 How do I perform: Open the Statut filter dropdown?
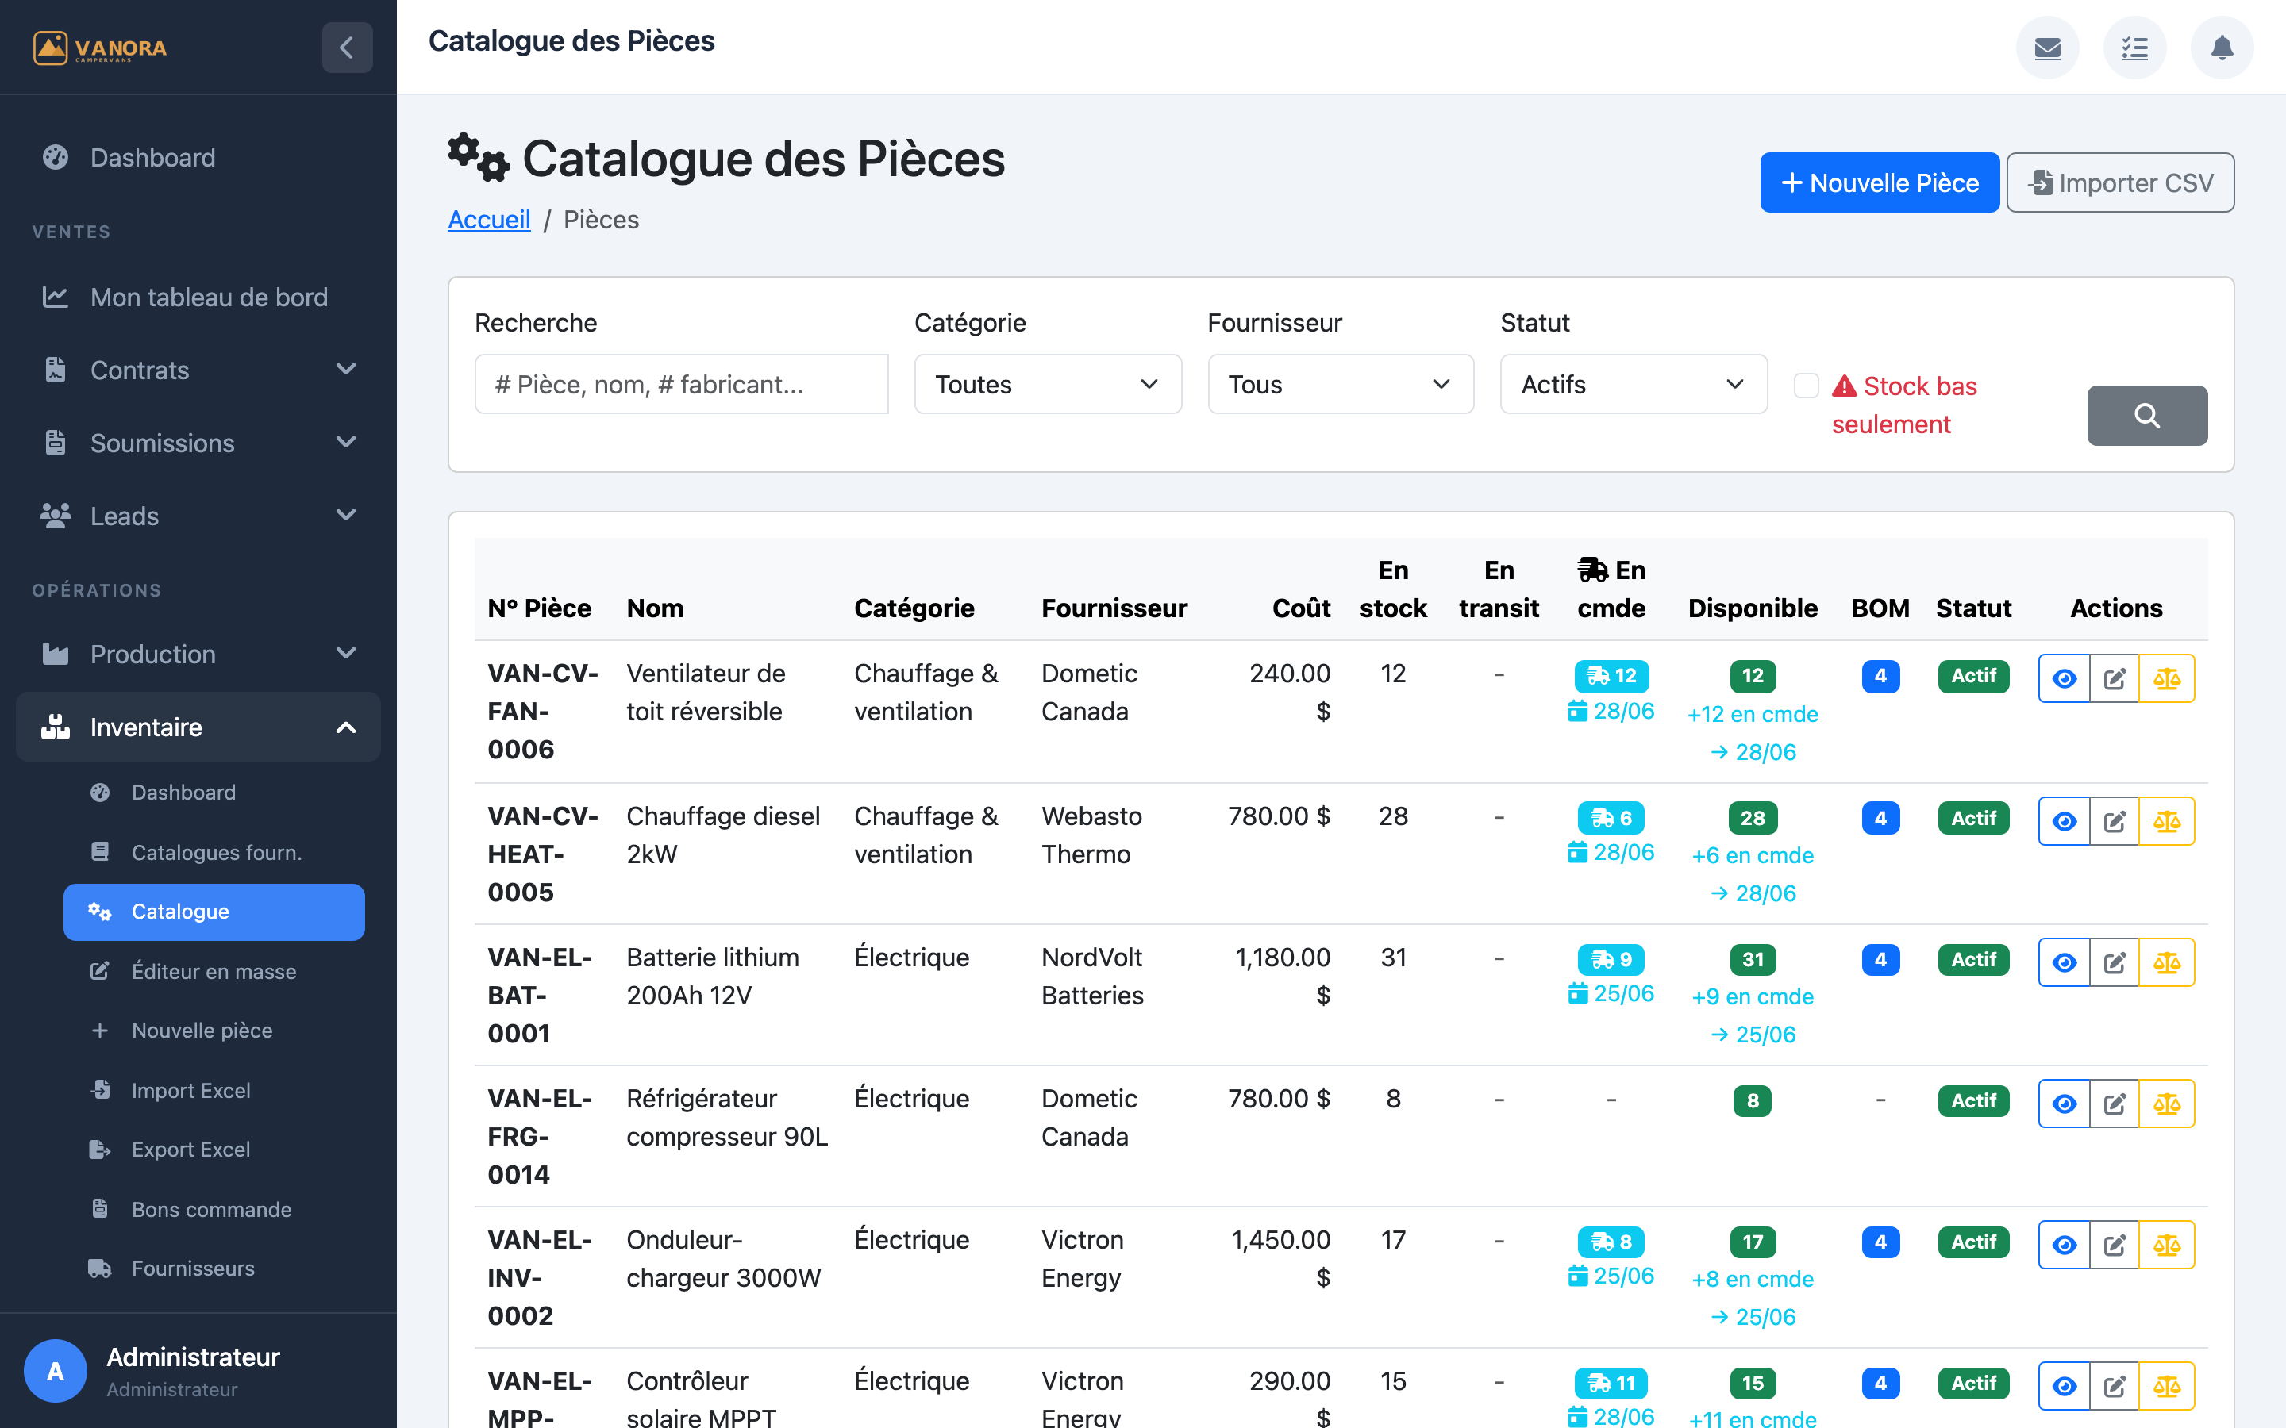click(1634, 385)
